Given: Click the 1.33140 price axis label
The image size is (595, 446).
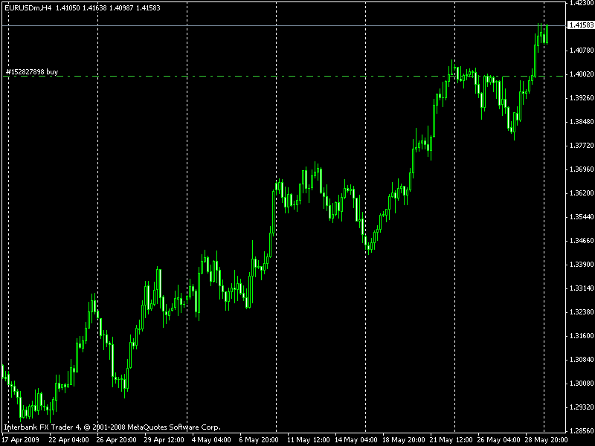Looking at the screenshot, I should point(579,288).
